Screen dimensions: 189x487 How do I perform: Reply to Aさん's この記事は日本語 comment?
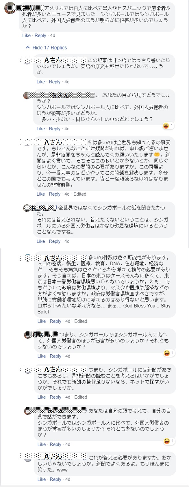click(x=55, y=82)
